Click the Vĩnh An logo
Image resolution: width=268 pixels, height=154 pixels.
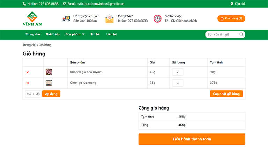point(32,18)
